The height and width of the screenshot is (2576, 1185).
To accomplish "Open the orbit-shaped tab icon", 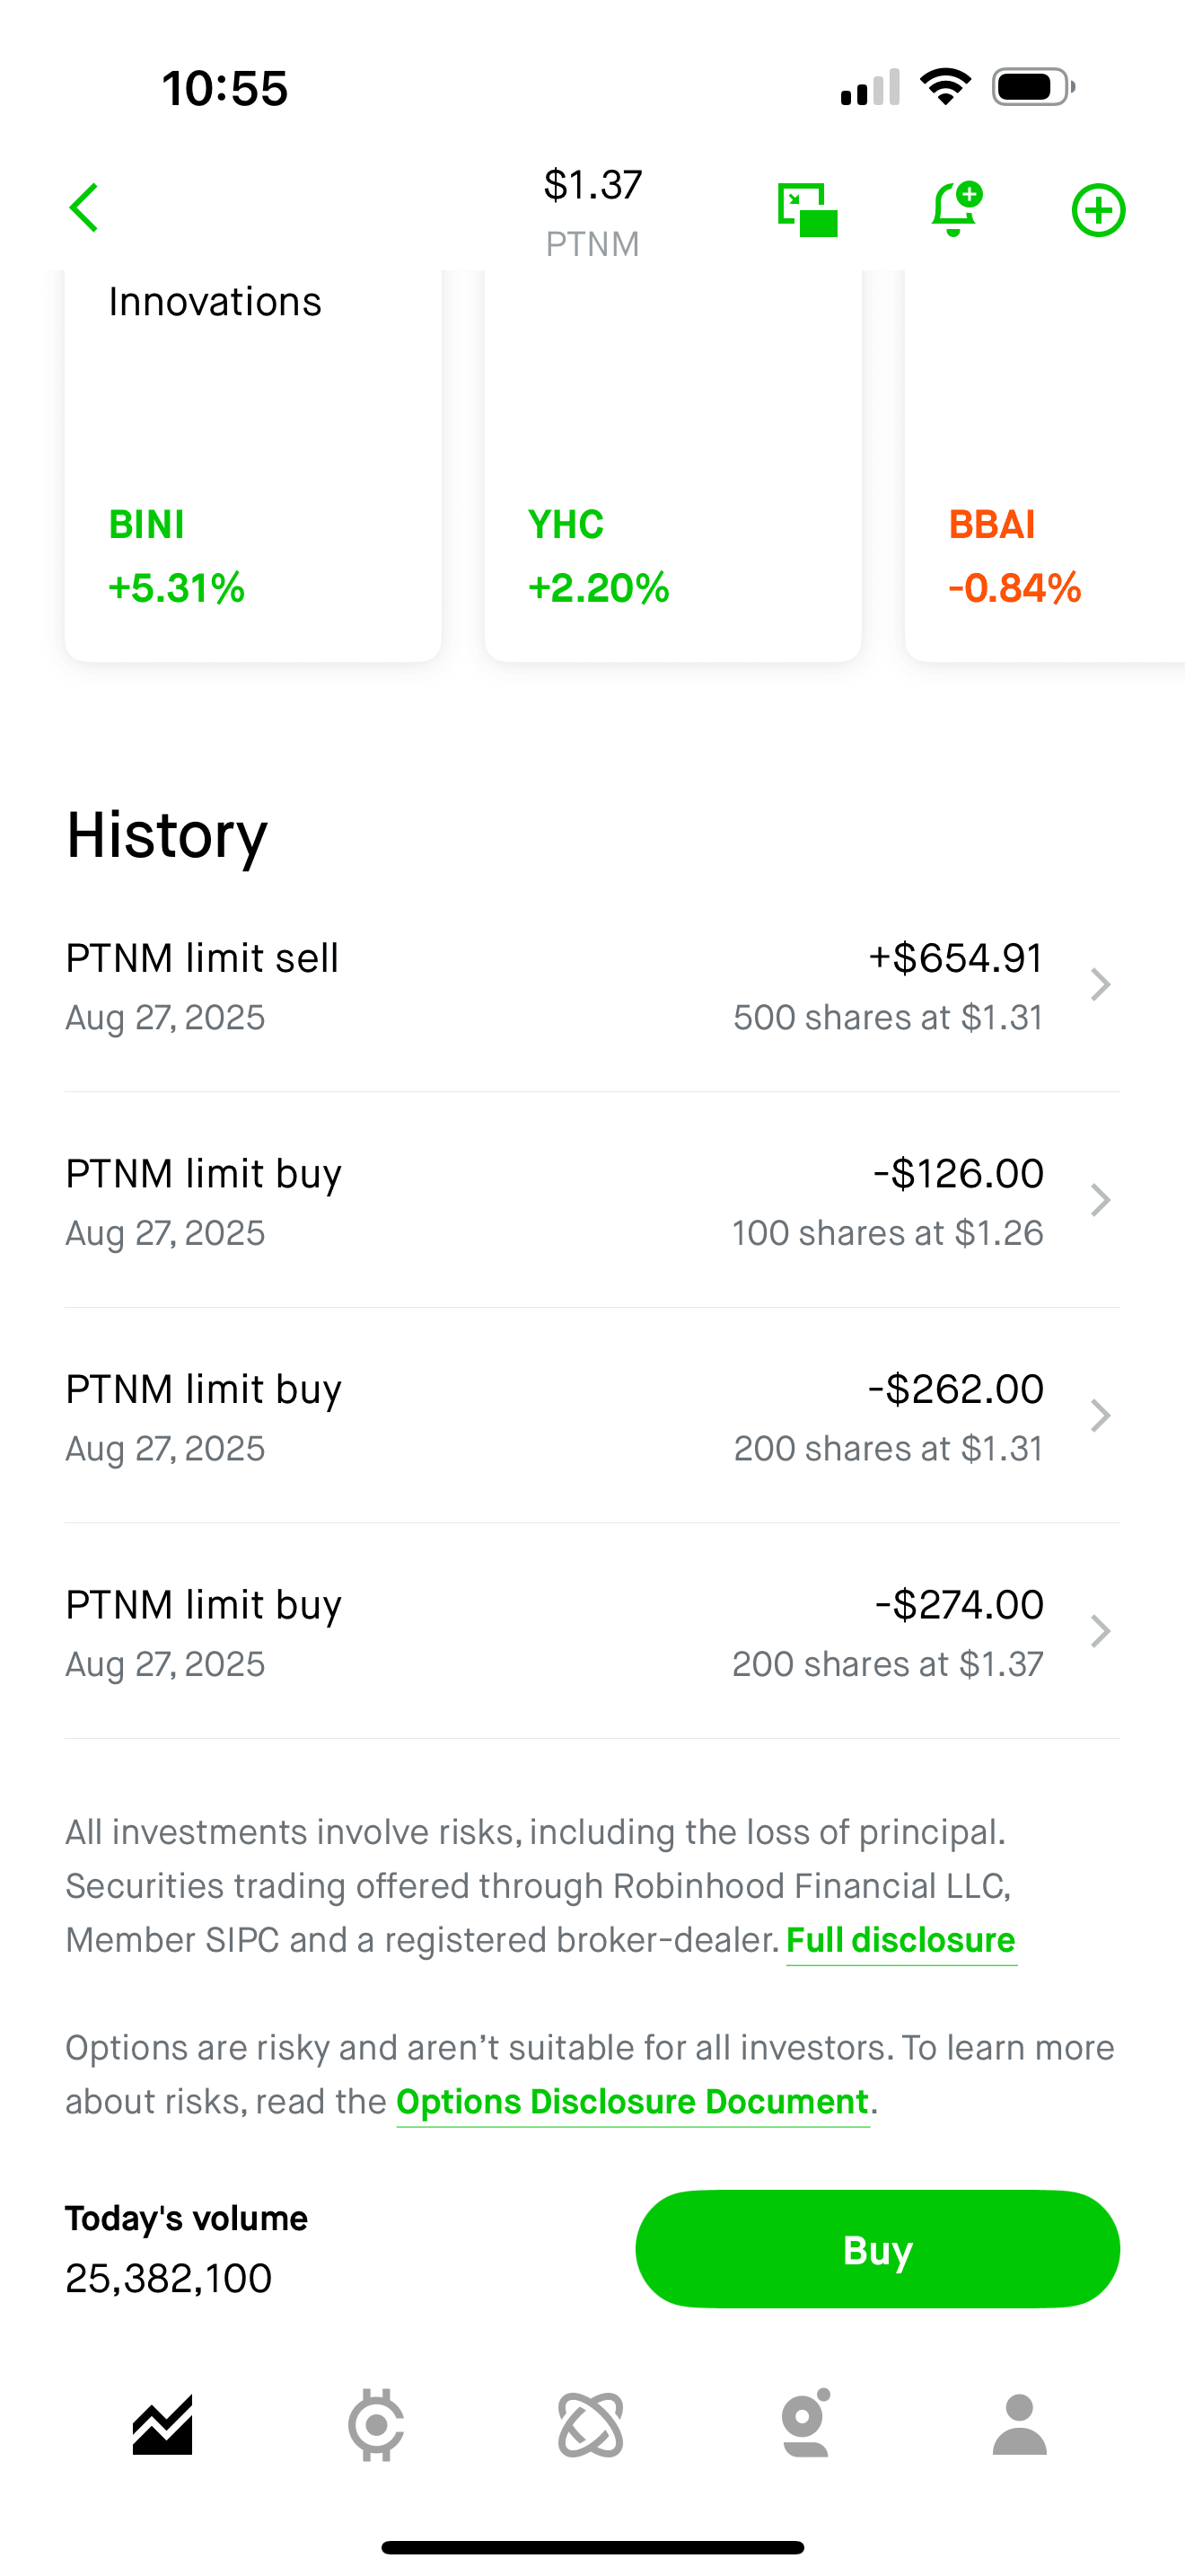I will tap(591, 2425).
